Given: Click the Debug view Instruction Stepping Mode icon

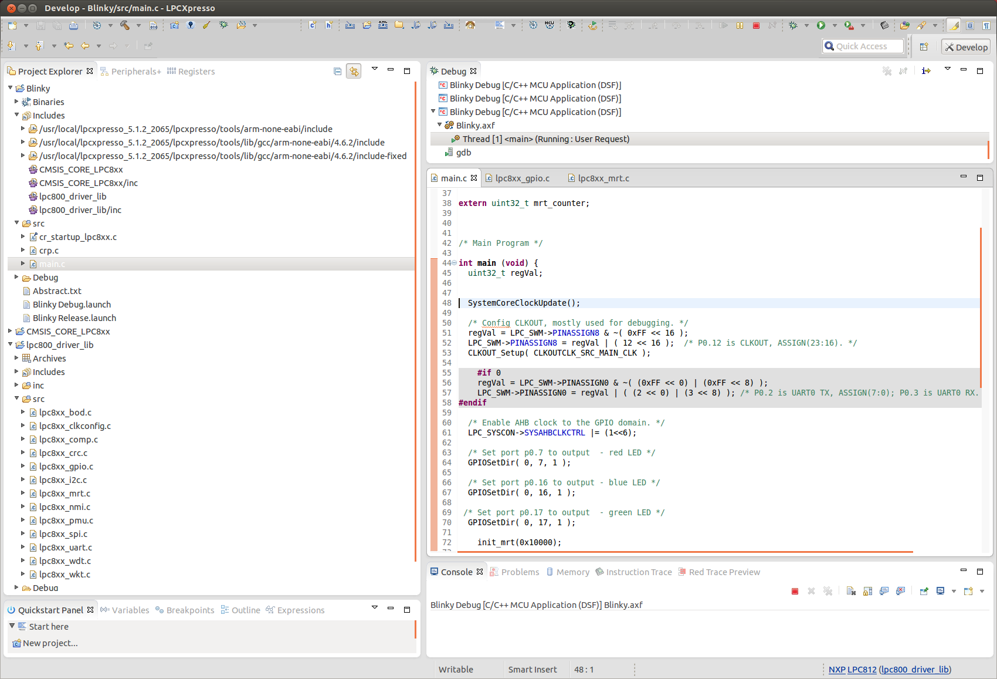Looking at the screenshot, I should coord(926,71).
